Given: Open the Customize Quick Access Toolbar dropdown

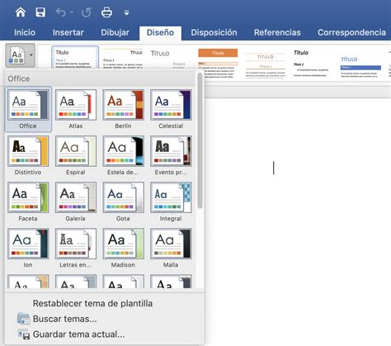Looking at the screenshot, I should pyautogui.click(x=126, y=12).
